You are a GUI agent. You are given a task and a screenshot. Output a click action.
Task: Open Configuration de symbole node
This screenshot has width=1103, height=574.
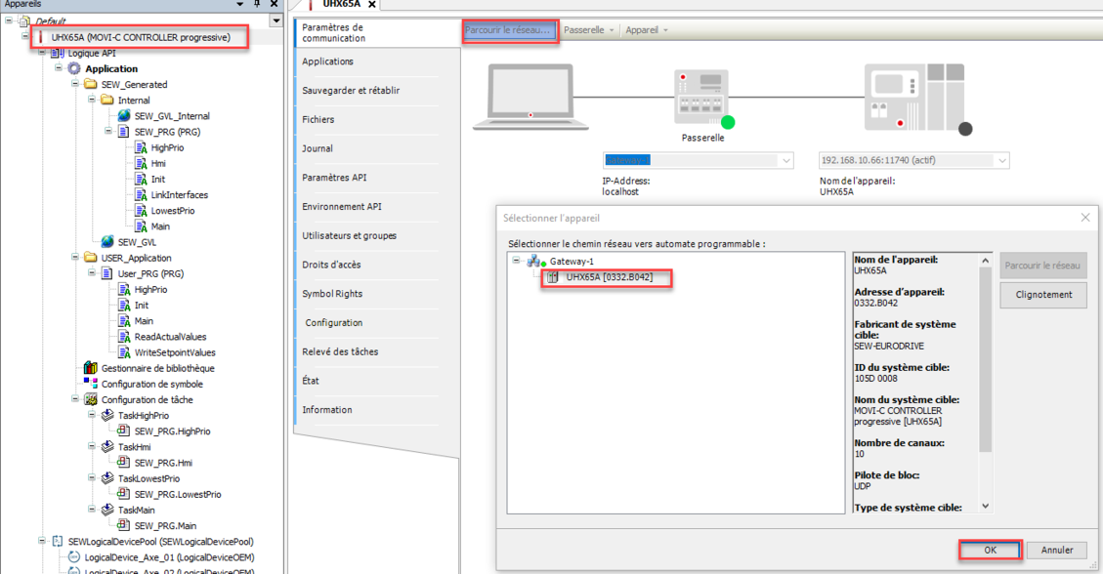click(x=151, y=384)
